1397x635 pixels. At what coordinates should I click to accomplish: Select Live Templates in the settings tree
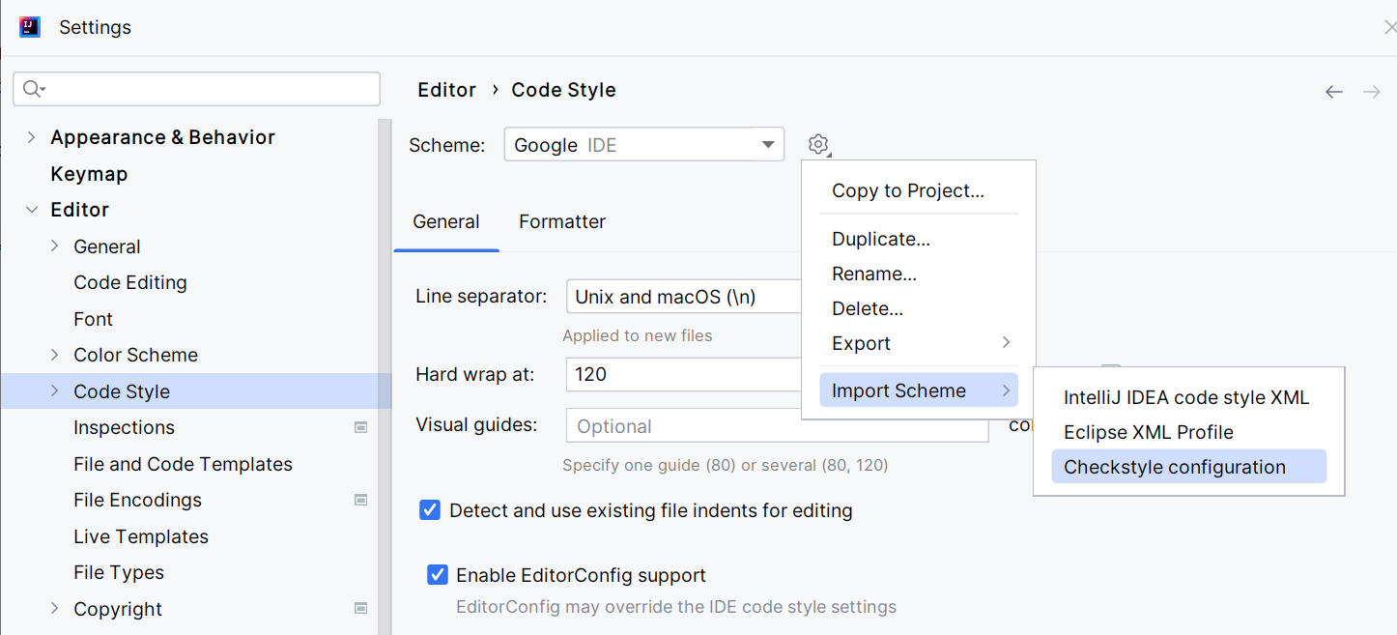pyautogui.click(x=141, y=536)
